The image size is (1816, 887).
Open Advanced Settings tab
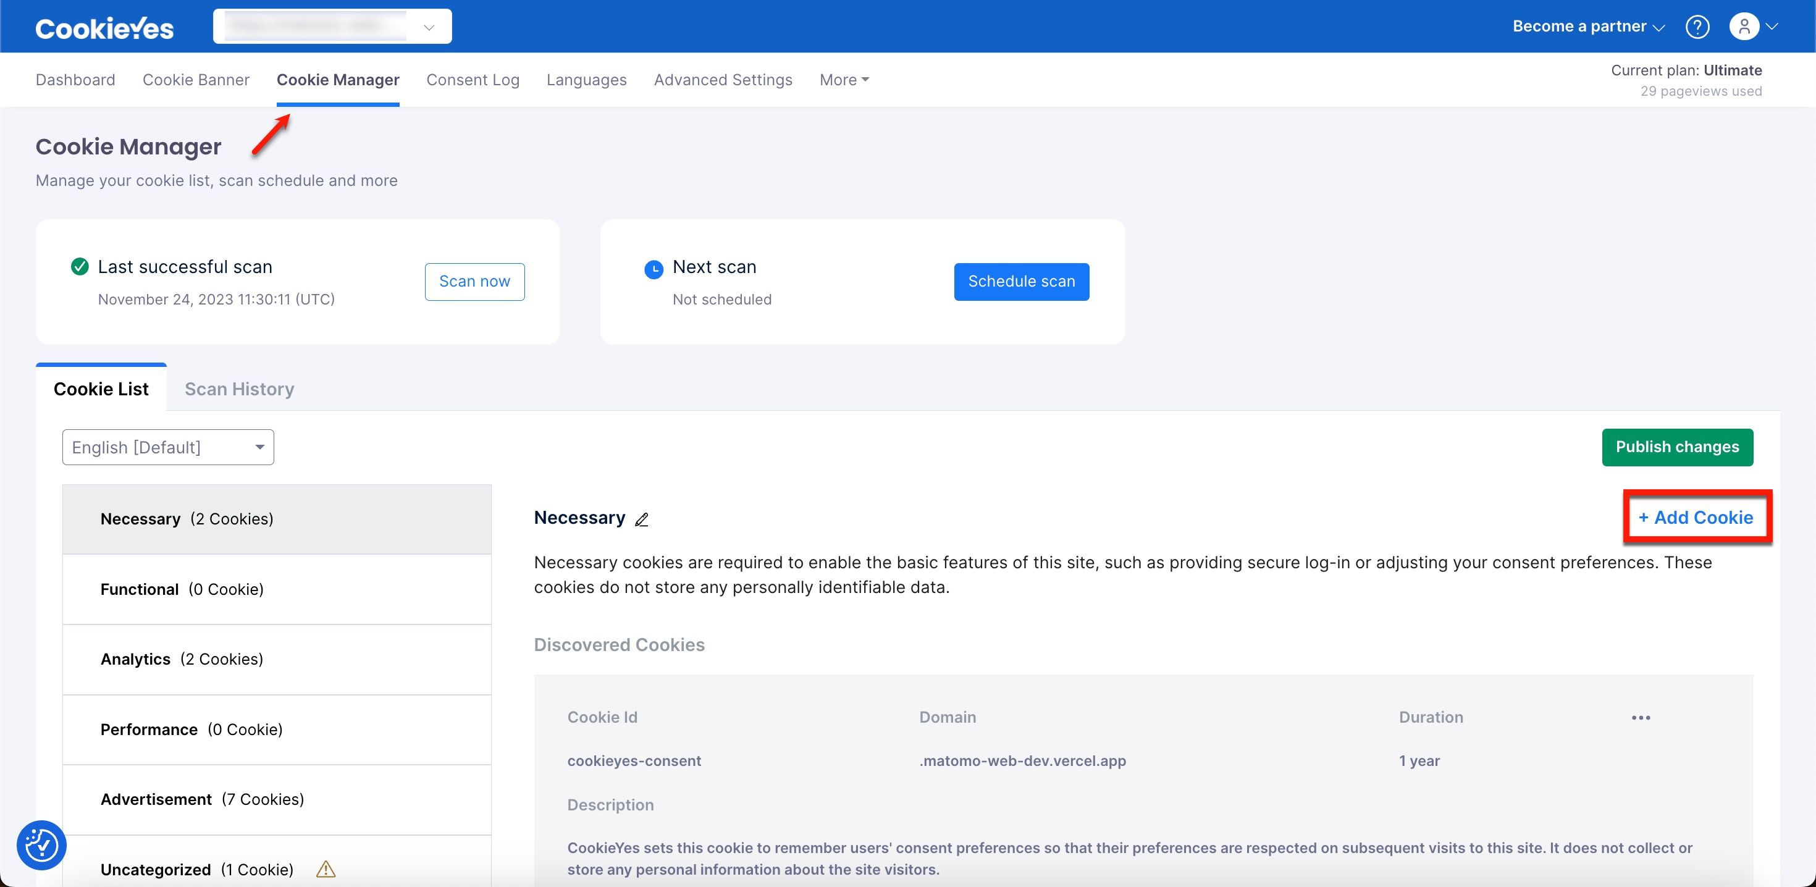coord(723,80)
